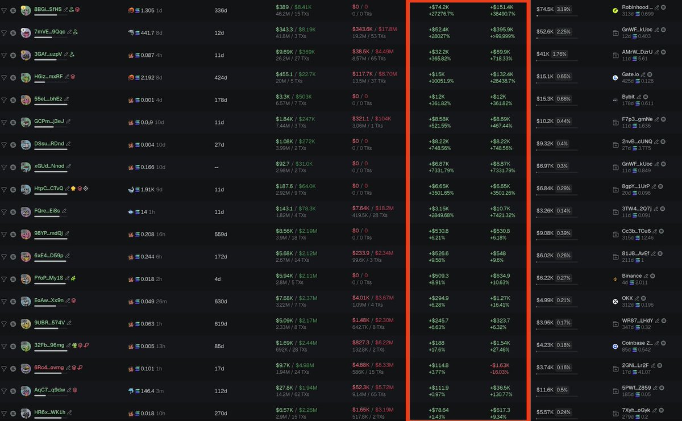682x421 pixels.
Task: Click the progress bar under H6iz...mxRF
Action: point(51,82)
